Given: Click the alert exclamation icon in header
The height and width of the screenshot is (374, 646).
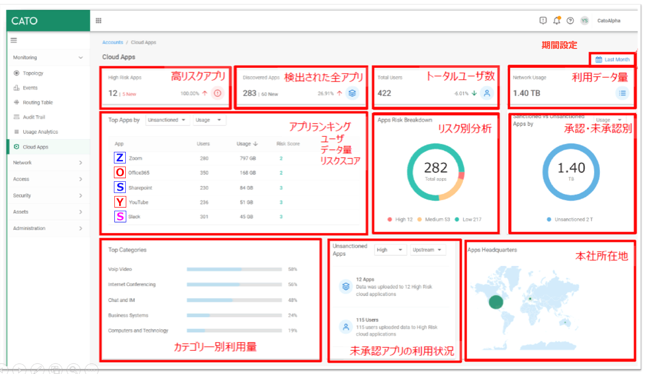Looking at the screenshot, I should coord(543,20).
